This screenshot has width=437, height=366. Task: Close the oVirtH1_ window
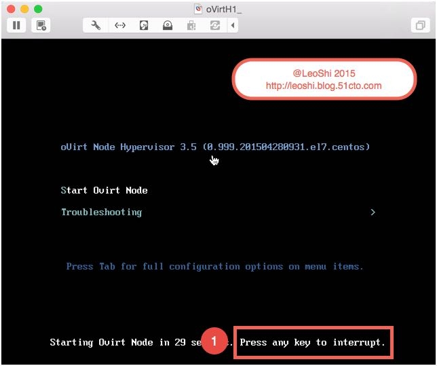point(11,9)
